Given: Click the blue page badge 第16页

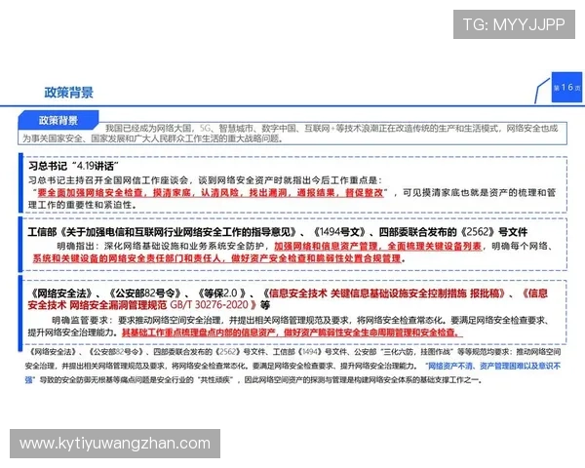Looking at the screenshot, I should (x=566, y=88).
